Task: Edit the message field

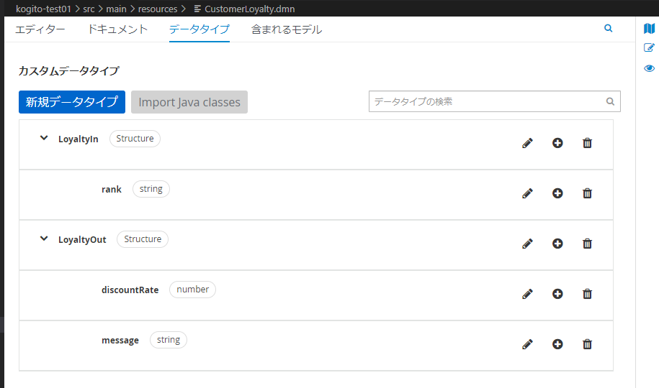Action: pos(527,344)
